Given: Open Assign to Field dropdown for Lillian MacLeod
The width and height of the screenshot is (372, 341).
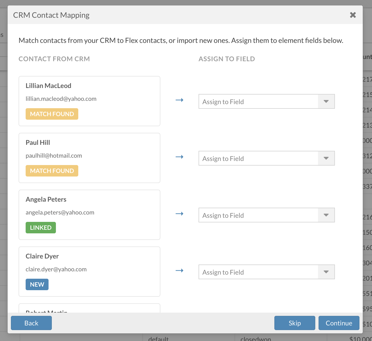Looking at the screenshot, I should (266, 102).
